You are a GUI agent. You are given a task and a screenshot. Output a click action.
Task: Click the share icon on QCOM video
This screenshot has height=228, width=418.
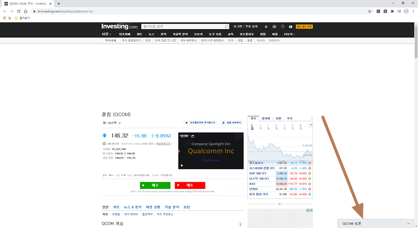pos(193,136)
